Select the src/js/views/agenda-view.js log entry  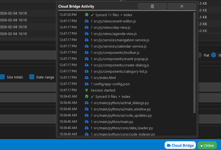pyautogui.click(x=126, y=34)
